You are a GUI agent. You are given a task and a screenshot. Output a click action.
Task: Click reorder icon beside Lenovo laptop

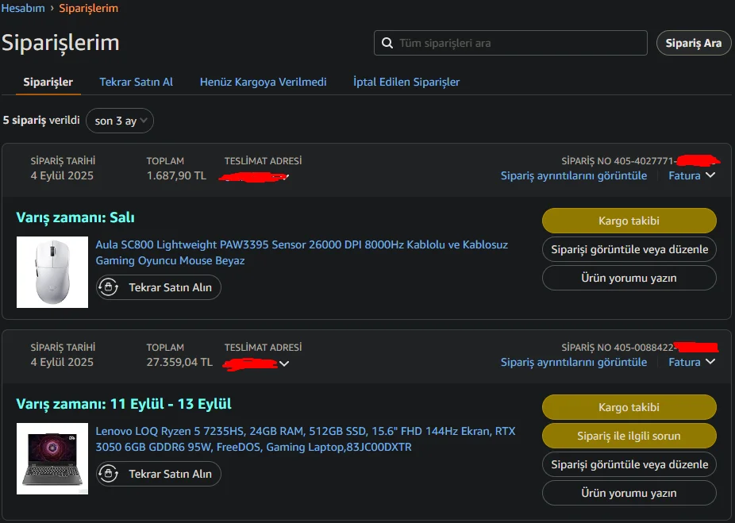tap(109, 474)
